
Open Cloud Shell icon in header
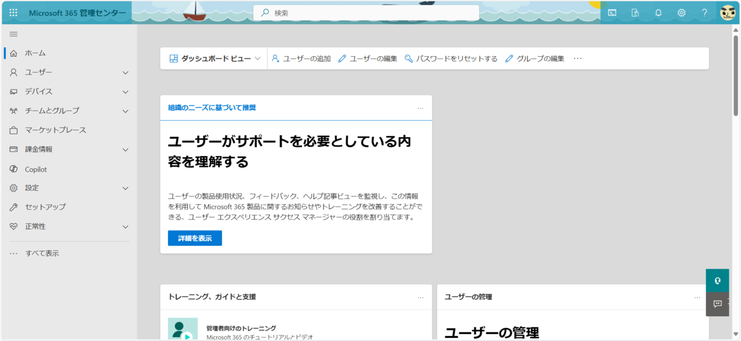[612, 12]
